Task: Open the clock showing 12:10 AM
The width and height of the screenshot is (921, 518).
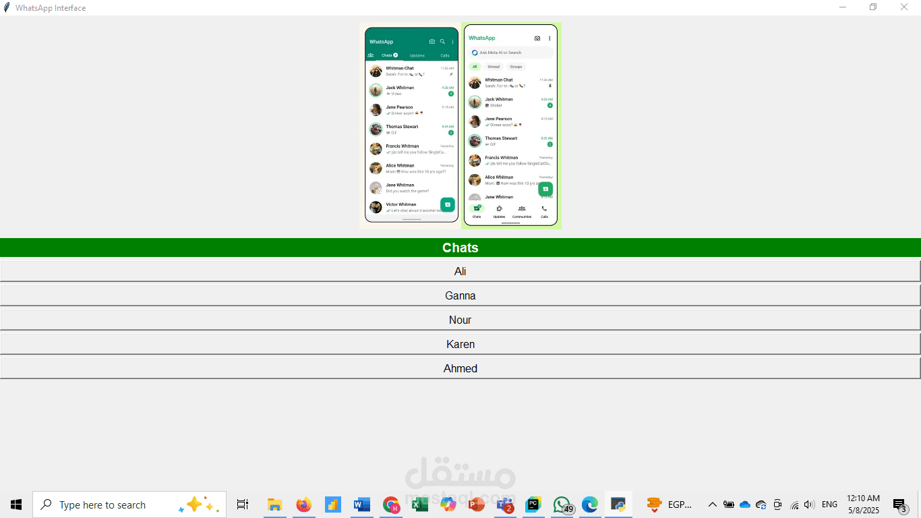Action: coord(863,505)
